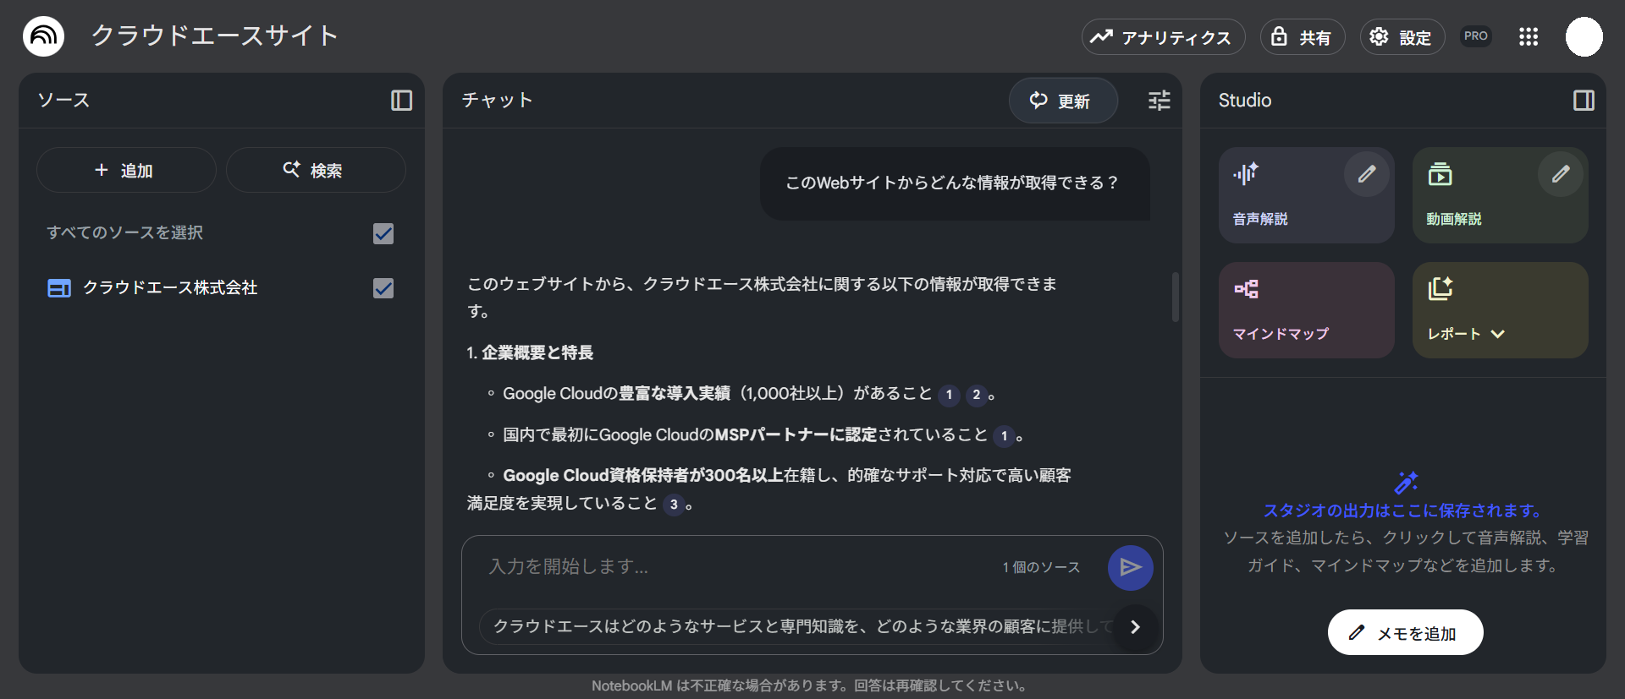Open the Google apps grid
This screenshot has height=699, width=1625.
point(1529,36)
